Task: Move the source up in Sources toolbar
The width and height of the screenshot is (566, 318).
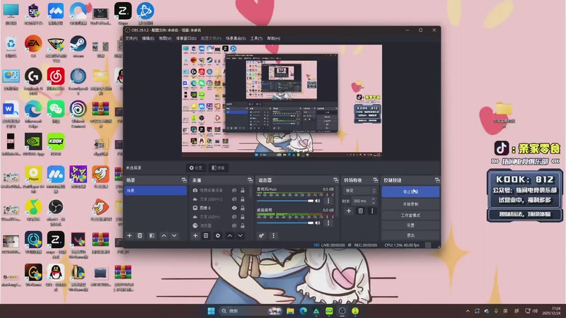Action: [x=230, y=235]
